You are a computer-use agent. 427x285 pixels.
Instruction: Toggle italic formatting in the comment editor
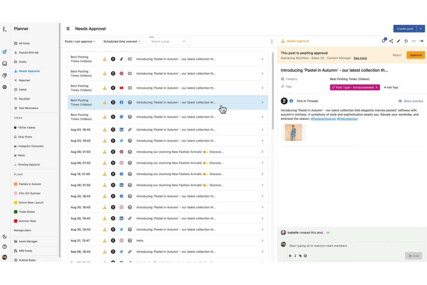(295, 256)
